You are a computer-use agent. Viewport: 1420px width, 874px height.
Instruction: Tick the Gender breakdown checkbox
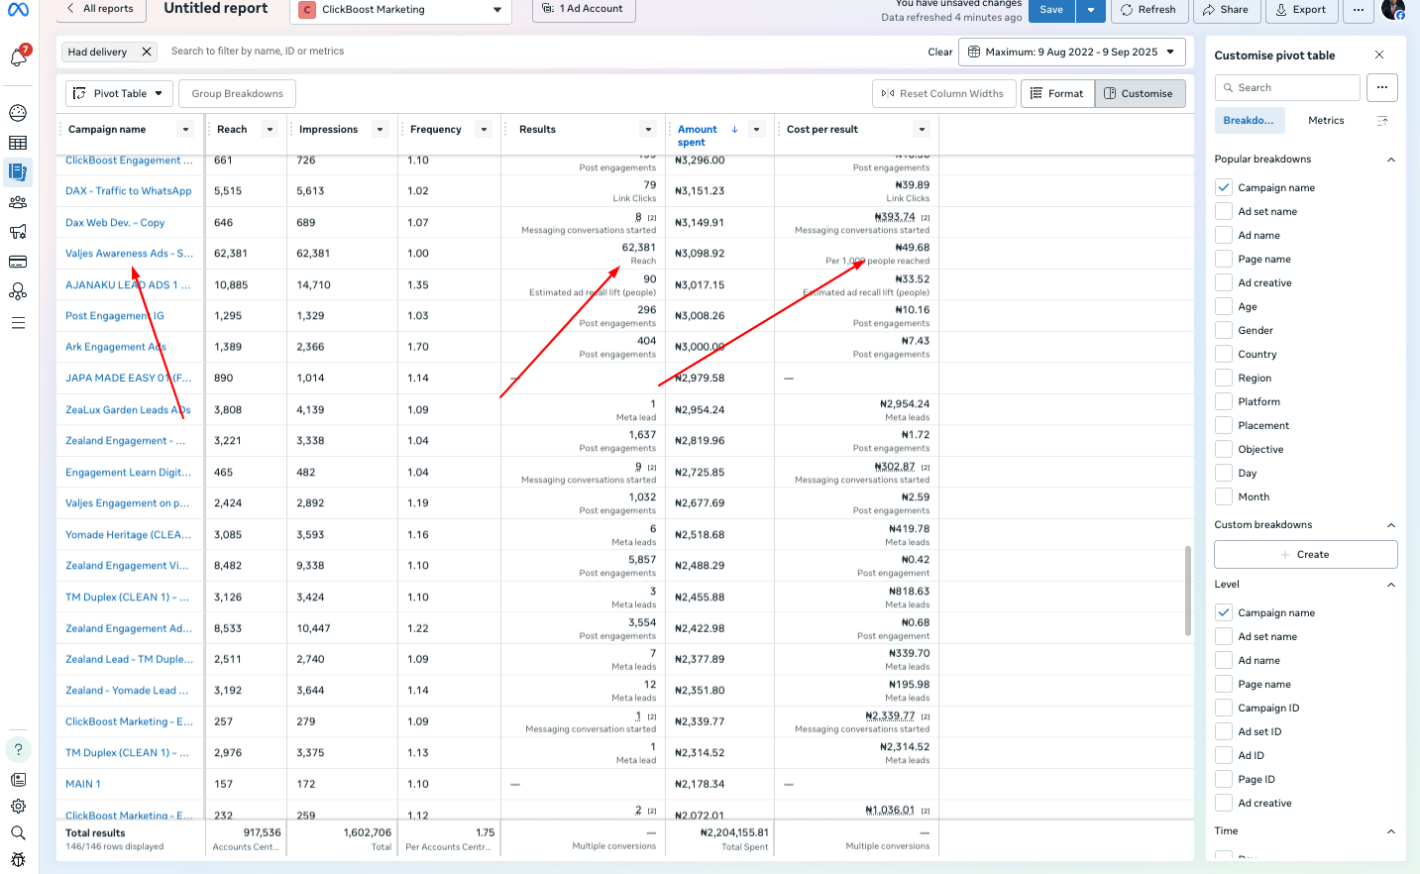(1224, 330)
